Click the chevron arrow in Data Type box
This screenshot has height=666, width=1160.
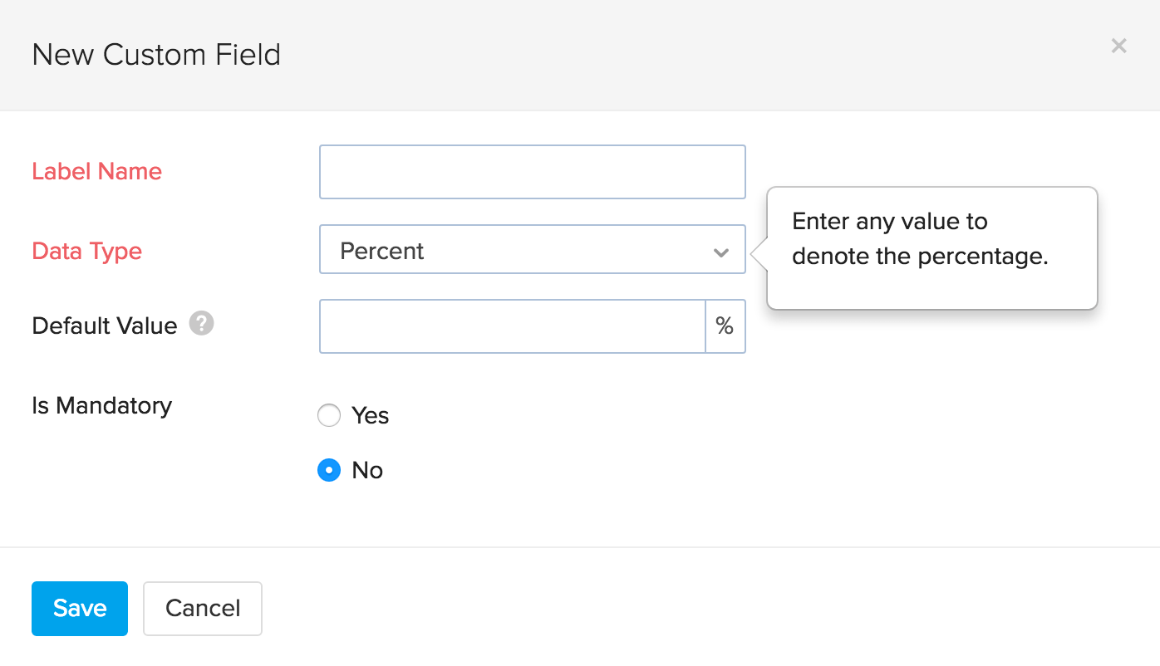[720, 252]
